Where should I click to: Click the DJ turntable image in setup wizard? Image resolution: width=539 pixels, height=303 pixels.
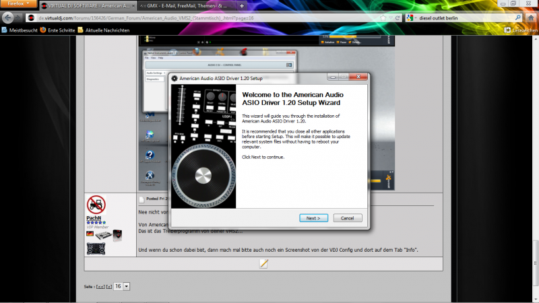pyautogui.click(x=203, y=146)
